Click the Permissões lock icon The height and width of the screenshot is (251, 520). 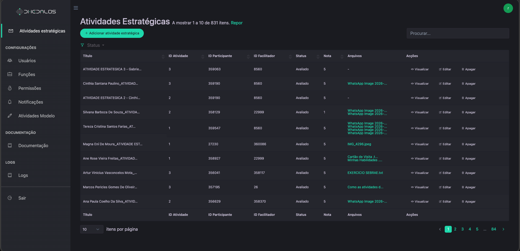[x=10, y=88]
